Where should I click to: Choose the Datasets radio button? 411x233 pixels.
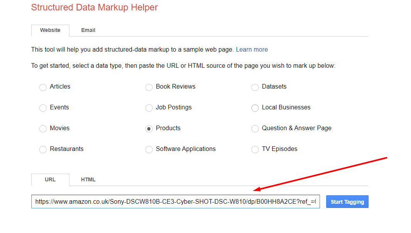pos(255,87)
